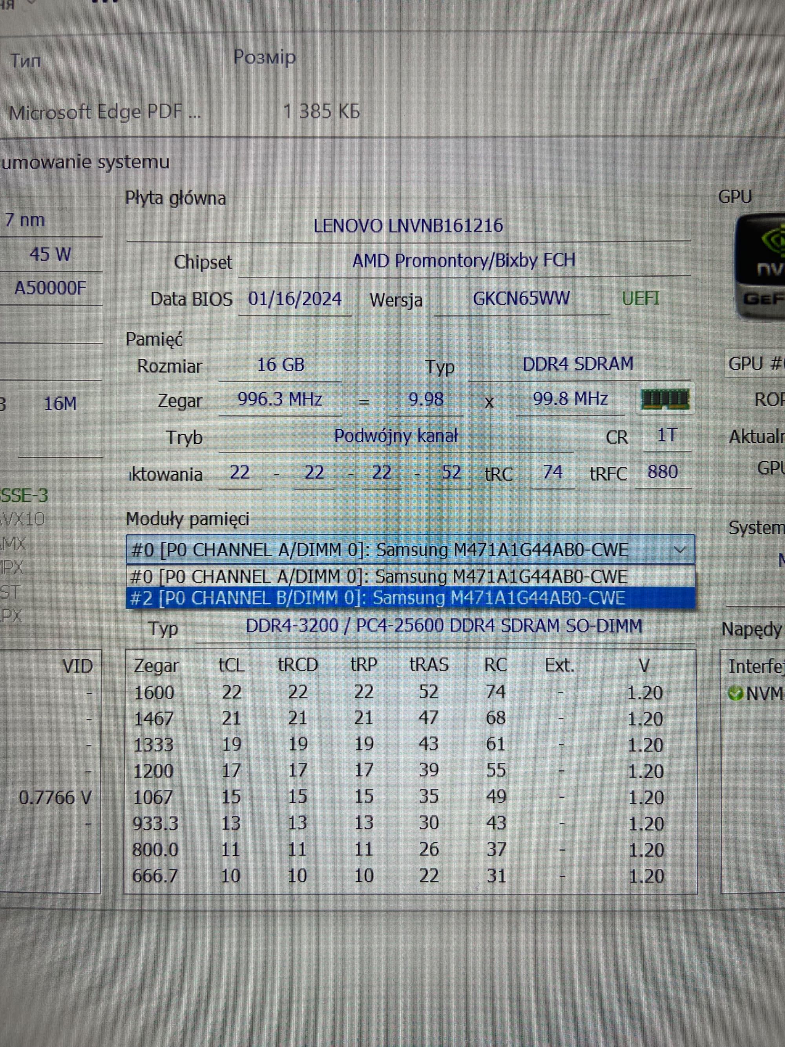Click the Тип column header
This screenshot has height=1047, width=785.
tap(26, 60)
